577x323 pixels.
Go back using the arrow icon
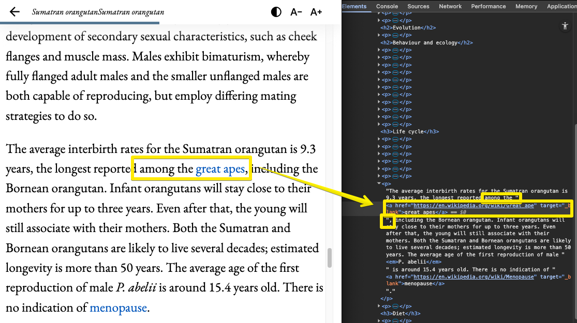coord(14,12)
